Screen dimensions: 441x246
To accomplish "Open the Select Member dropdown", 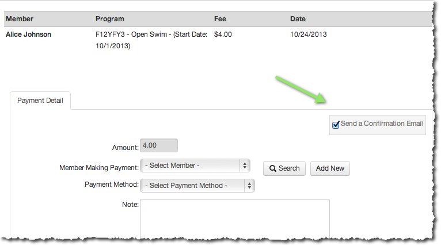I will pyautogui.click(x=195, y=166).
